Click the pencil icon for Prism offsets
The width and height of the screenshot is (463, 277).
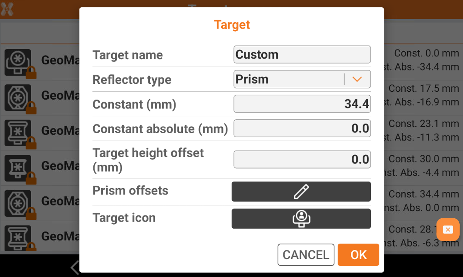tap(301, 191)
